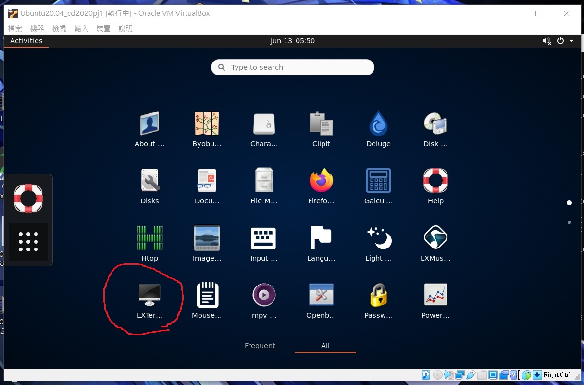Screen dimensions: 584x385
Task: Click the Type to search field
Action: point(292,67)
